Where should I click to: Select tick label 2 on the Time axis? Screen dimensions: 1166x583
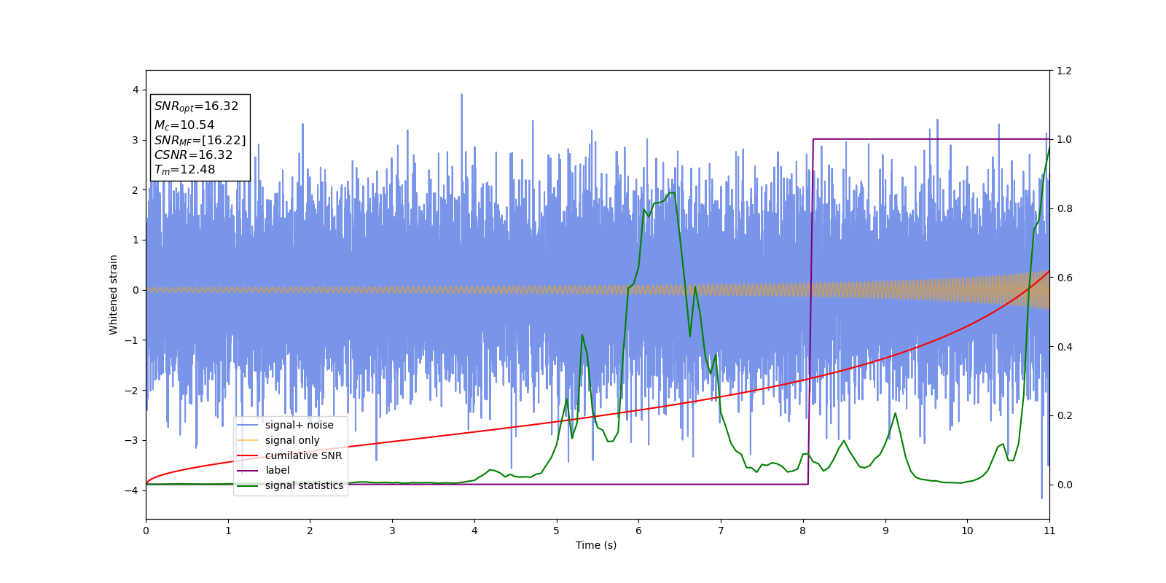[310, 531]
